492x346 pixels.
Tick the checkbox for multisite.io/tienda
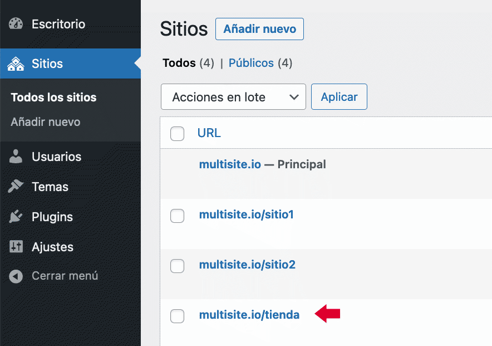(177, 316)
